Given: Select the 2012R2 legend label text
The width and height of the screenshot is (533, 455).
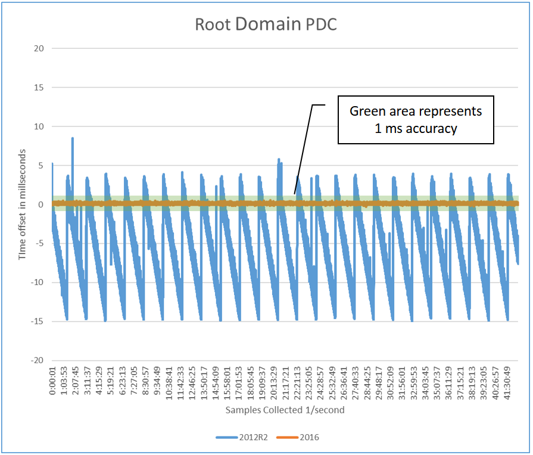Looking at the screenshot, I should pos(253,437).
